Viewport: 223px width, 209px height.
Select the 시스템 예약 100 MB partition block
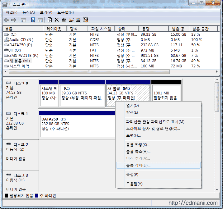coord(49,93)
